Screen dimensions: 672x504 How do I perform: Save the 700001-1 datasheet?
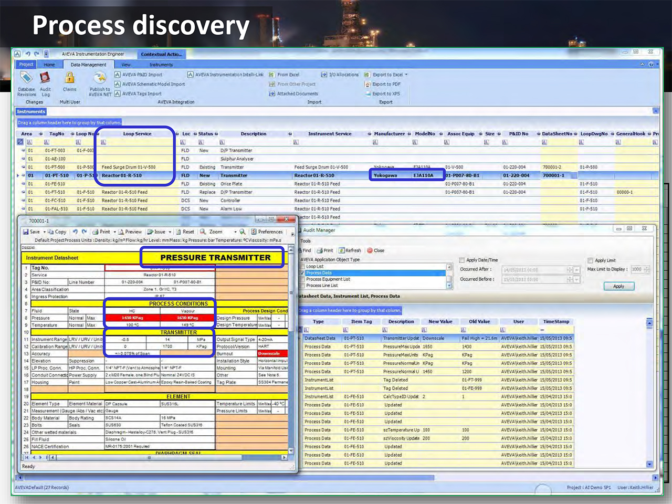click(x=31, y=232)
